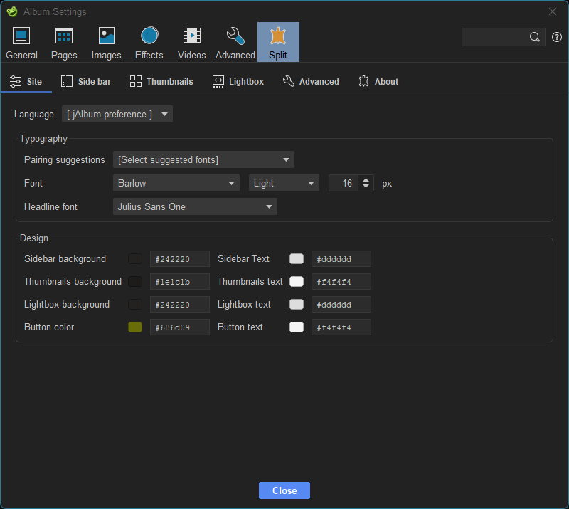Click the jAlbum frog logo icon

[x=12, y=11]
